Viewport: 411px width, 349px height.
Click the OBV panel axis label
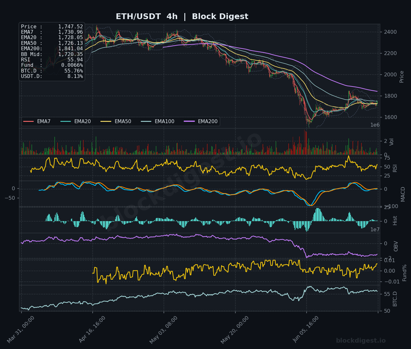[396, 246]
